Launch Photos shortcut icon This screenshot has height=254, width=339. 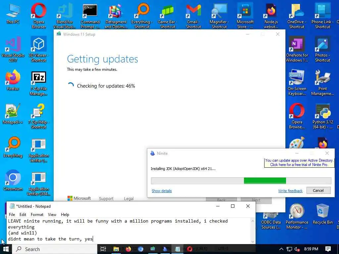pos(322,49)
